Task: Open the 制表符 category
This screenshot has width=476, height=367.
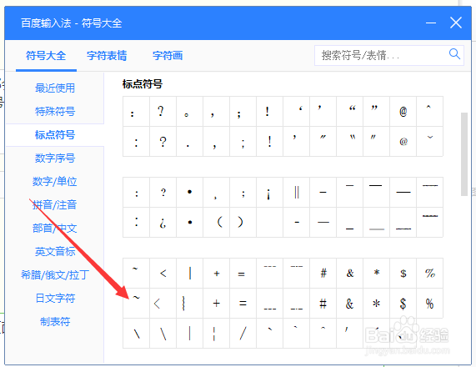Action: click(55, 322)
